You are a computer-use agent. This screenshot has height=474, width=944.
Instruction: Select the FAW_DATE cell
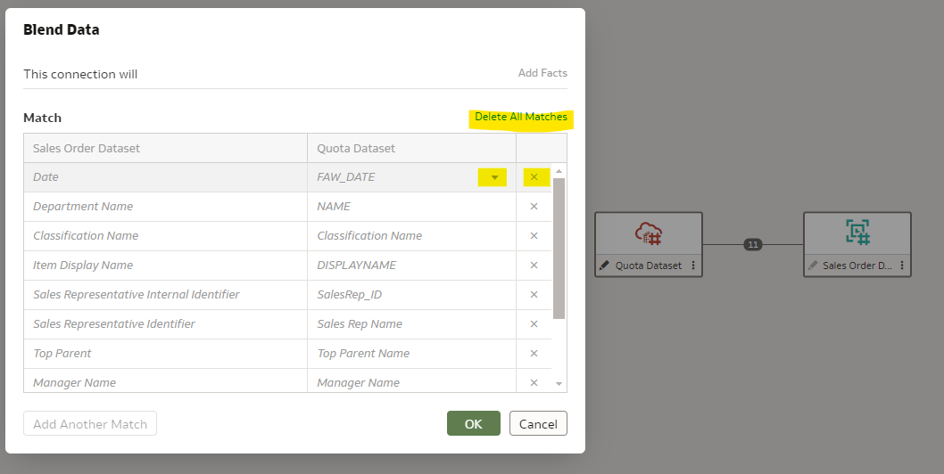click(412, 176)
